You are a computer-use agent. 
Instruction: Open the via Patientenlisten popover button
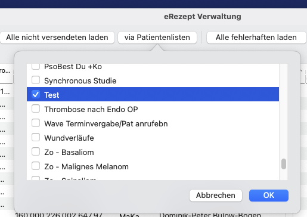(157, 38)
